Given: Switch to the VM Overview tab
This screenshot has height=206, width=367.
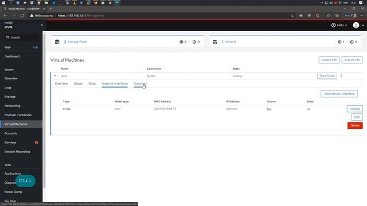Looking at the screenshot, I should (x=61, y=84).
